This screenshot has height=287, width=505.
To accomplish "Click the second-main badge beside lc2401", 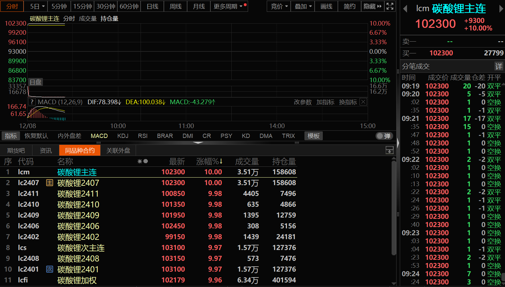I will pyautogui.click(x=49, y=269).
